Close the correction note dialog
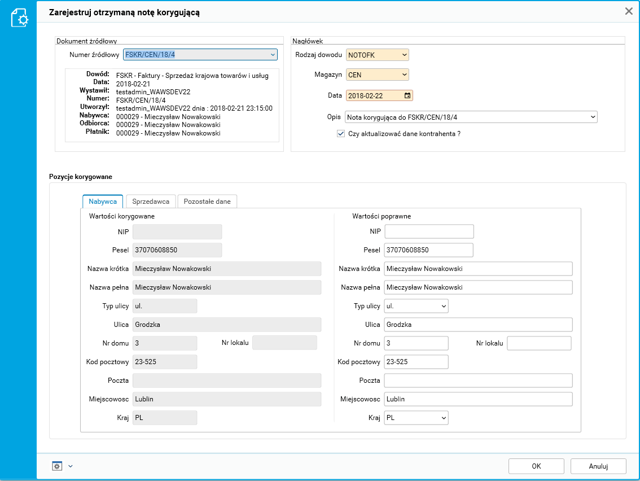The height and width of the screenshot is (481, 640). click(x=628, y=11)
